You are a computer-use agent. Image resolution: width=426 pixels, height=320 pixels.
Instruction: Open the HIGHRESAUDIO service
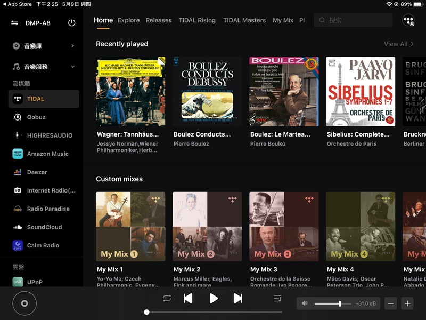(44, 135)
